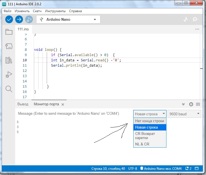Open the Debug panel in sidebar

point(9,74)
